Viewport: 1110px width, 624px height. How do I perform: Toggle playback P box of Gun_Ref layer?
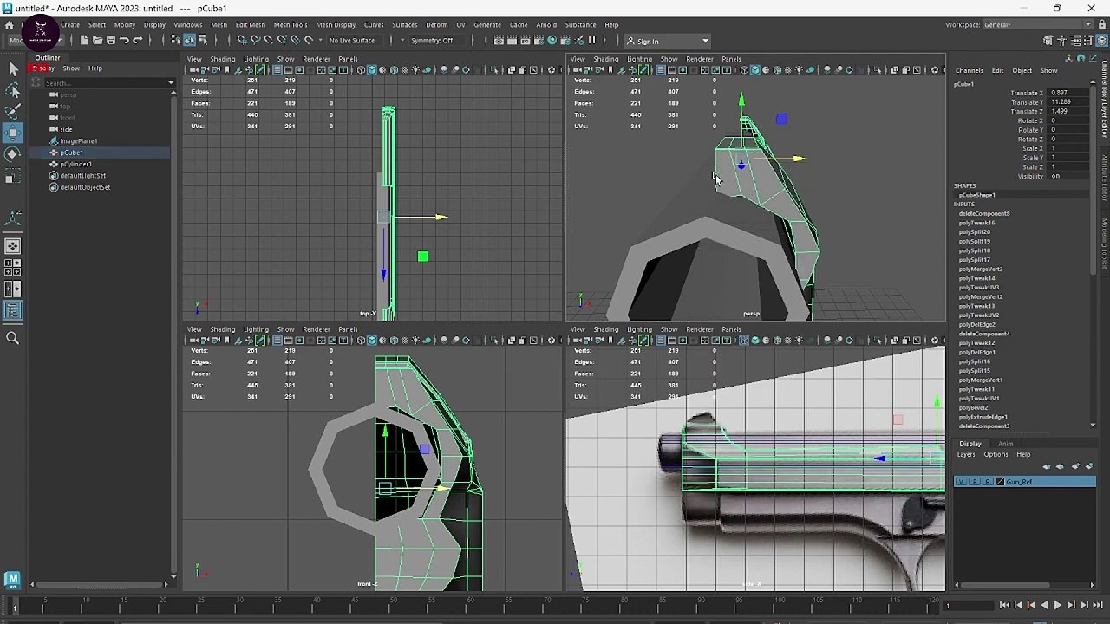974,482
